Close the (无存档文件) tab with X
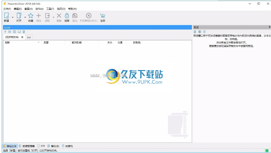This screenshot has height=153, width=271. pos(22,37)
